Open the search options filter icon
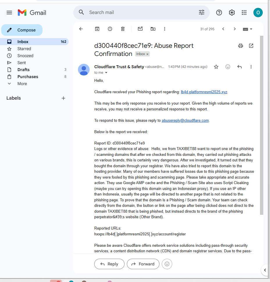The width and height of the screenshot is (270, 282). click(202, 13)
